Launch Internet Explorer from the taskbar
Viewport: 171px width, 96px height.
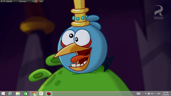click(x=10, y=94)
